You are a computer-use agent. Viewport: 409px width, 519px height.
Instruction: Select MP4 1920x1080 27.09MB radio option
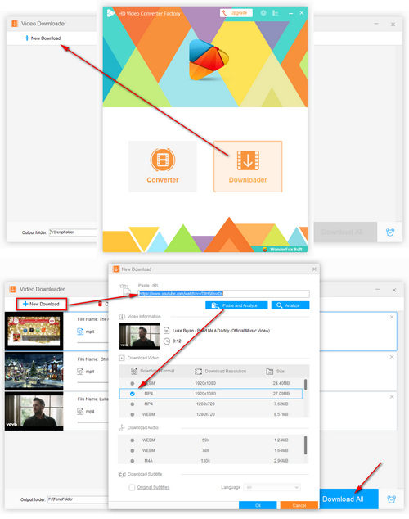point(133,394)
